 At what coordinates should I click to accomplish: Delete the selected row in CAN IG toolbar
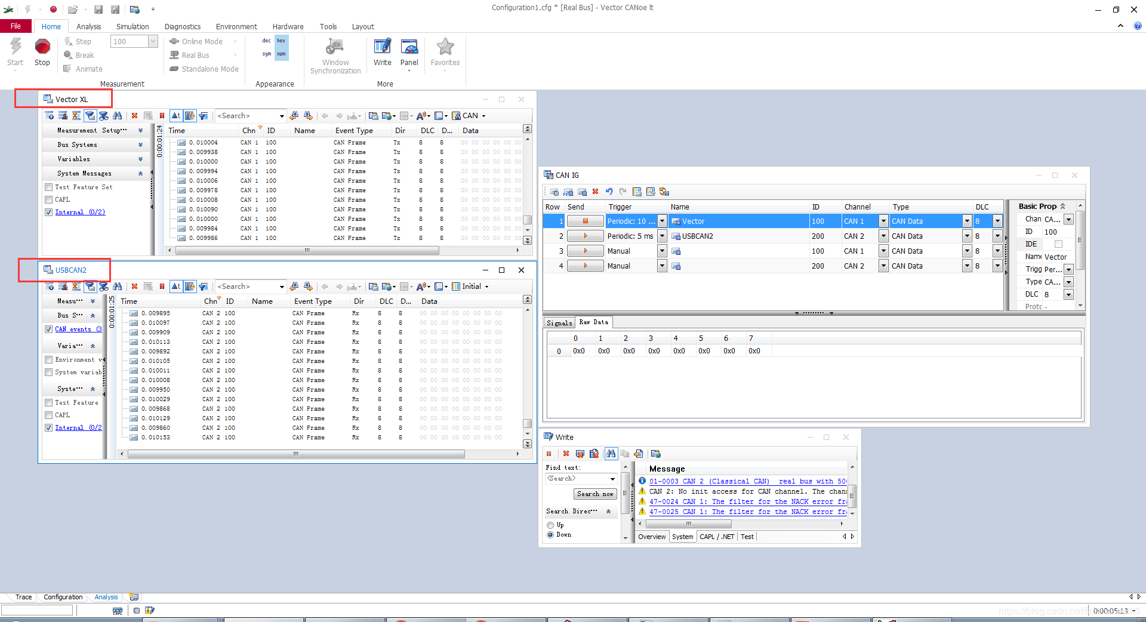595,192
